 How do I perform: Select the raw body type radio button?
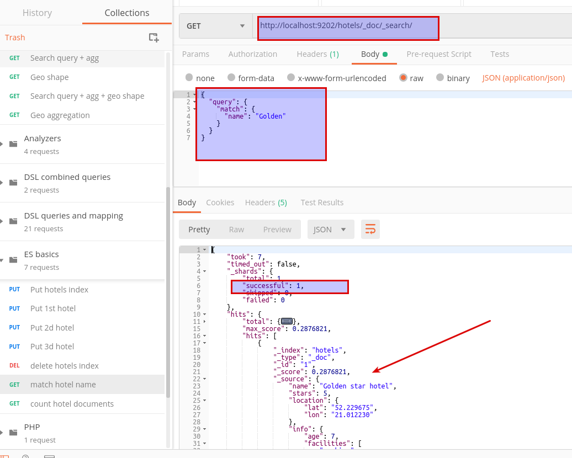pyautogui.click(x=403, y=78)
